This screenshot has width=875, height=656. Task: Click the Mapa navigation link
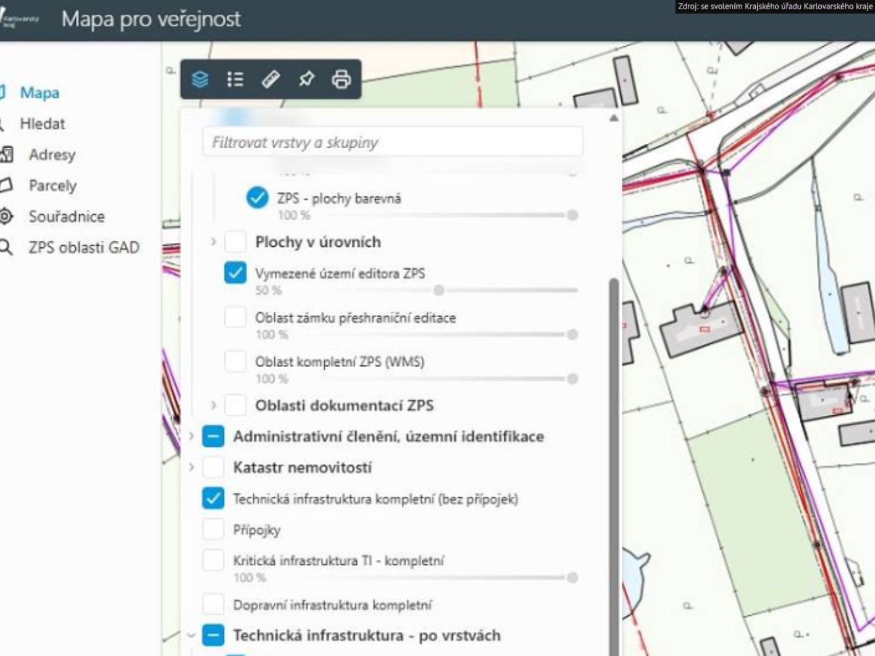click(40, 93)
